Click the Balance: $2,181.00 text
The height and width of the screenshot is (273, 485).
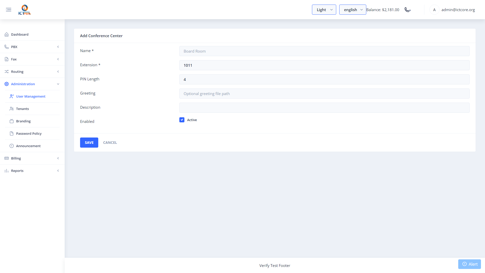(383, 10)
